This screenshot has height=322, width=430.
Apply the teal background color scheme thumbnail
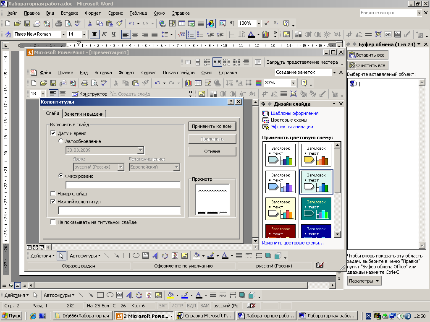click(316, 209)
